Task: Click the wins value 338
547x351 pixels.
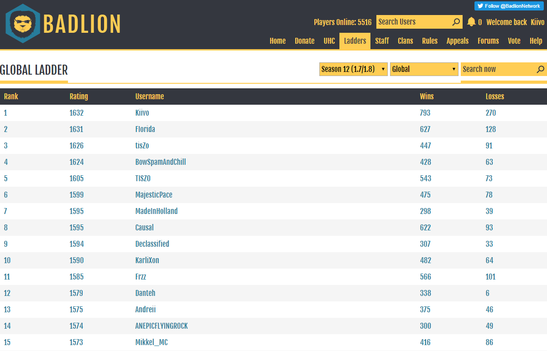Action: click(x=426, y=293)
